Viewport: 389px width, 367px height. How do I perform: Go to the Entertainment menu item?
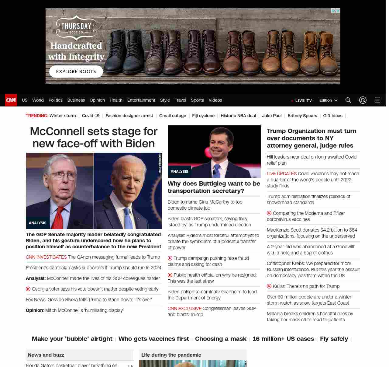point(141,100)
